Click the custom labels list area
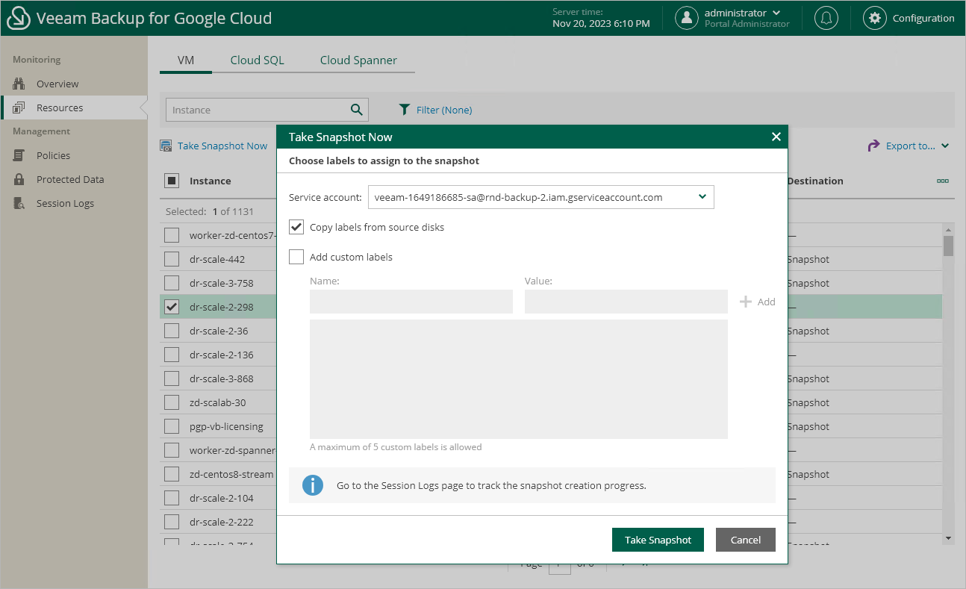Image resolution: width=966 pixels, height=589 pixels. pos(519,379)
